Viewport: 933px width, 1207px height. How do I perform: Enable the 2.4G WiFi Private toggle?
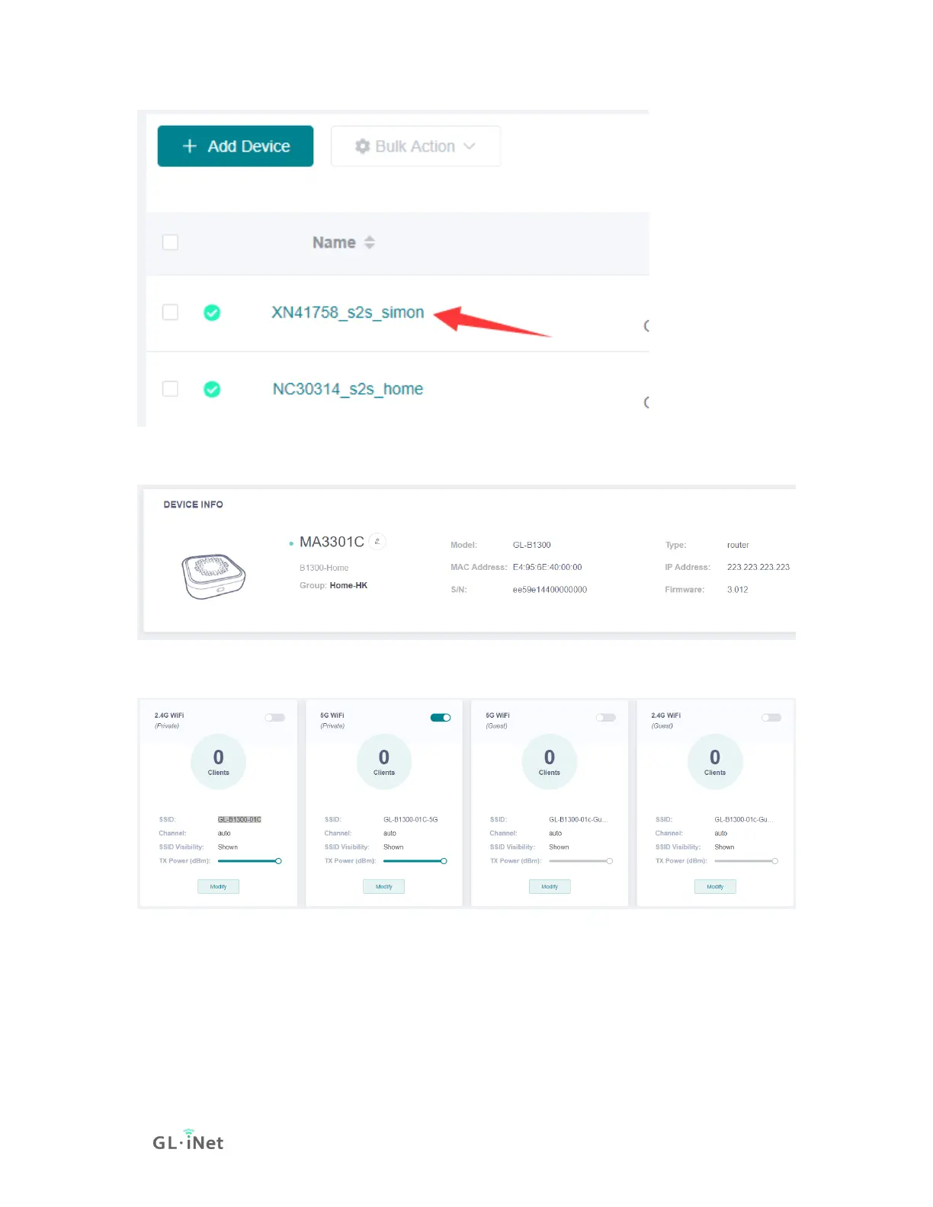(x=275, y=718)
